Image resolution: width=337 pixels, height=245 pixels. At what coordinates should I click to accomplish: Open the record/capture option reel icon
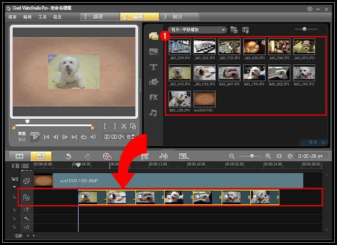coord(107,156)
